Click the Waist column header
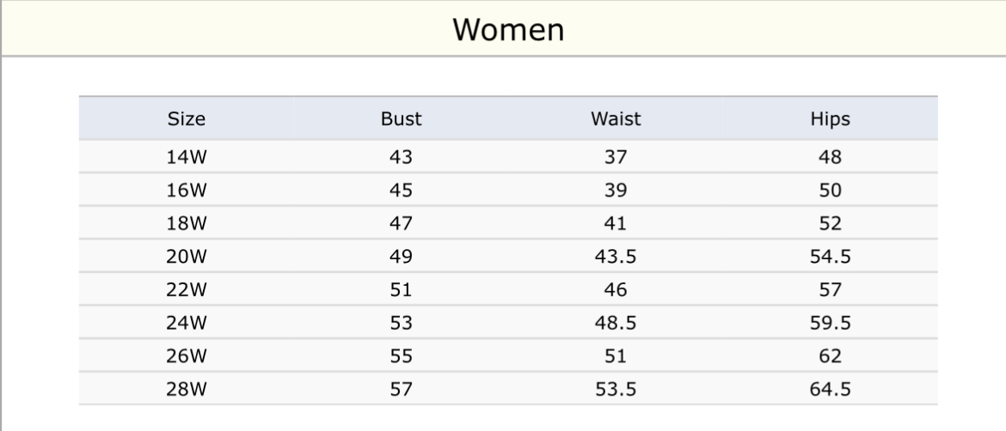Viewport: 1006px width, 431px height. 616,119
